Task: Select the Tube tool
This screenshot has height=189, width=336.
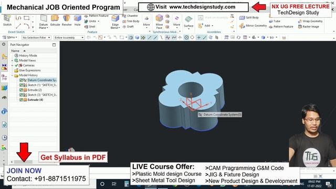Action: [x=275, y=21]
